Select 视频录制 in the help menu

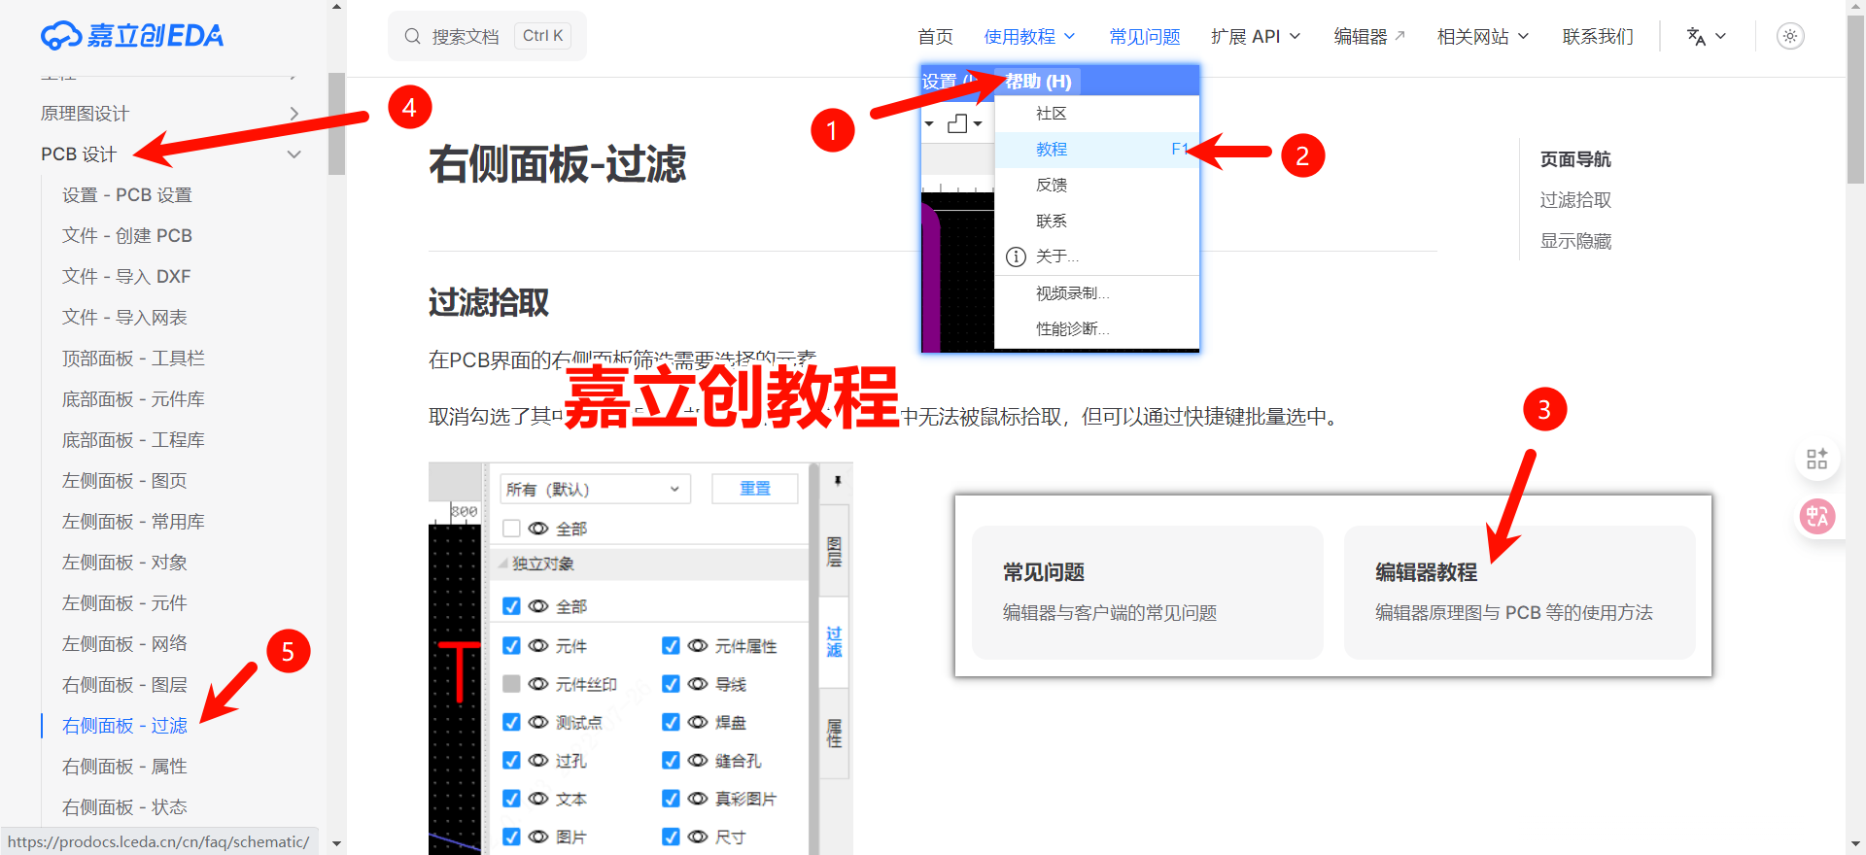[x=1096, y=292]
